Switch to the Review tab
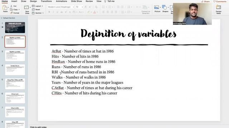Screen dimensions: 229x128 pyautogui.click(x=89, y=1)
